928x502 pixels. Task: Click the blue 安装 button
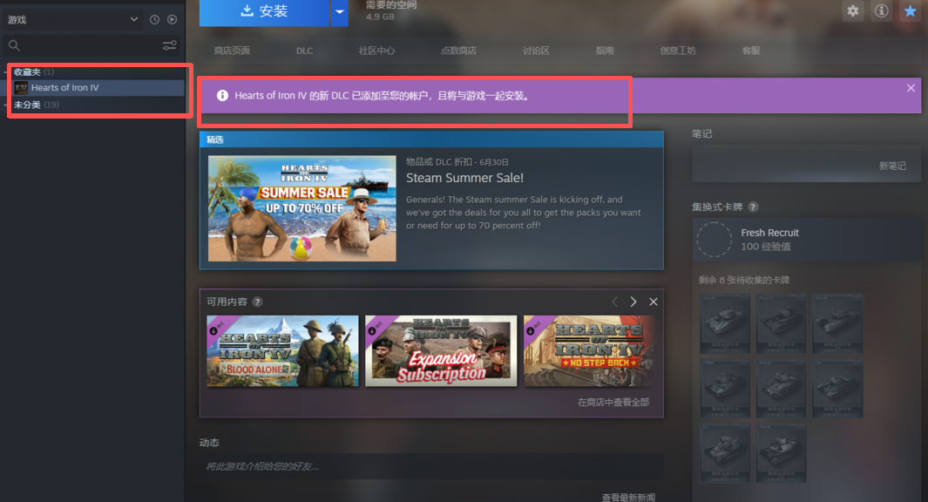point(266,10)
